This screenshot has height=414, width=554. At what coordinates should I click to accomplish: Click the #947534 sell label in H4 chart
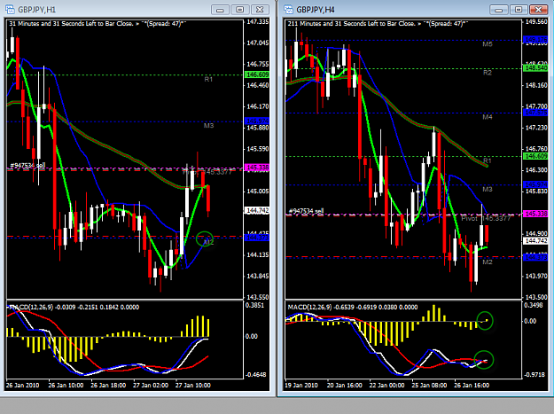click(x=306, y=211)
